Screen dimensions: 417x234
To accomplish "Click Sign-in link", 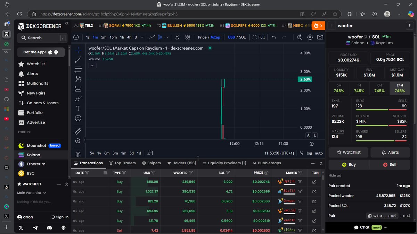I will tap(60, 217).
